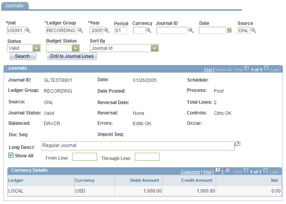286x204 pixels.
Task: Open the Date calendar picker
Action: (229, 30)
